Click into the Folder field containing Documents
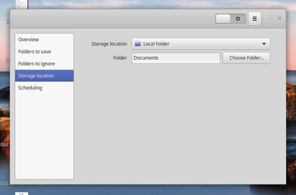The image size is (296, 195). [x=176, y=58]
